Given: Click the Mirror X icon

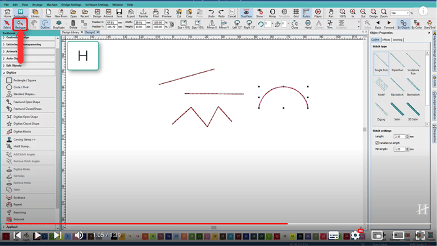Looking at the screenshot, I should point(212,24).
